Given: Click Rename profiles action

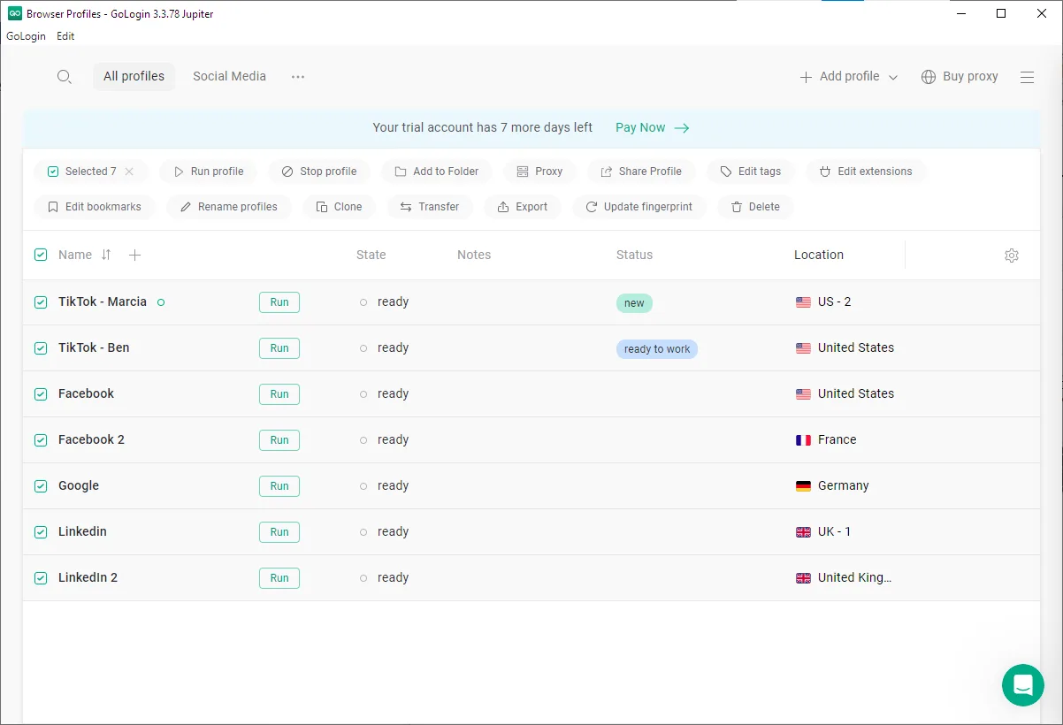Looking at the screenshot, I should [x=229, y=207].
